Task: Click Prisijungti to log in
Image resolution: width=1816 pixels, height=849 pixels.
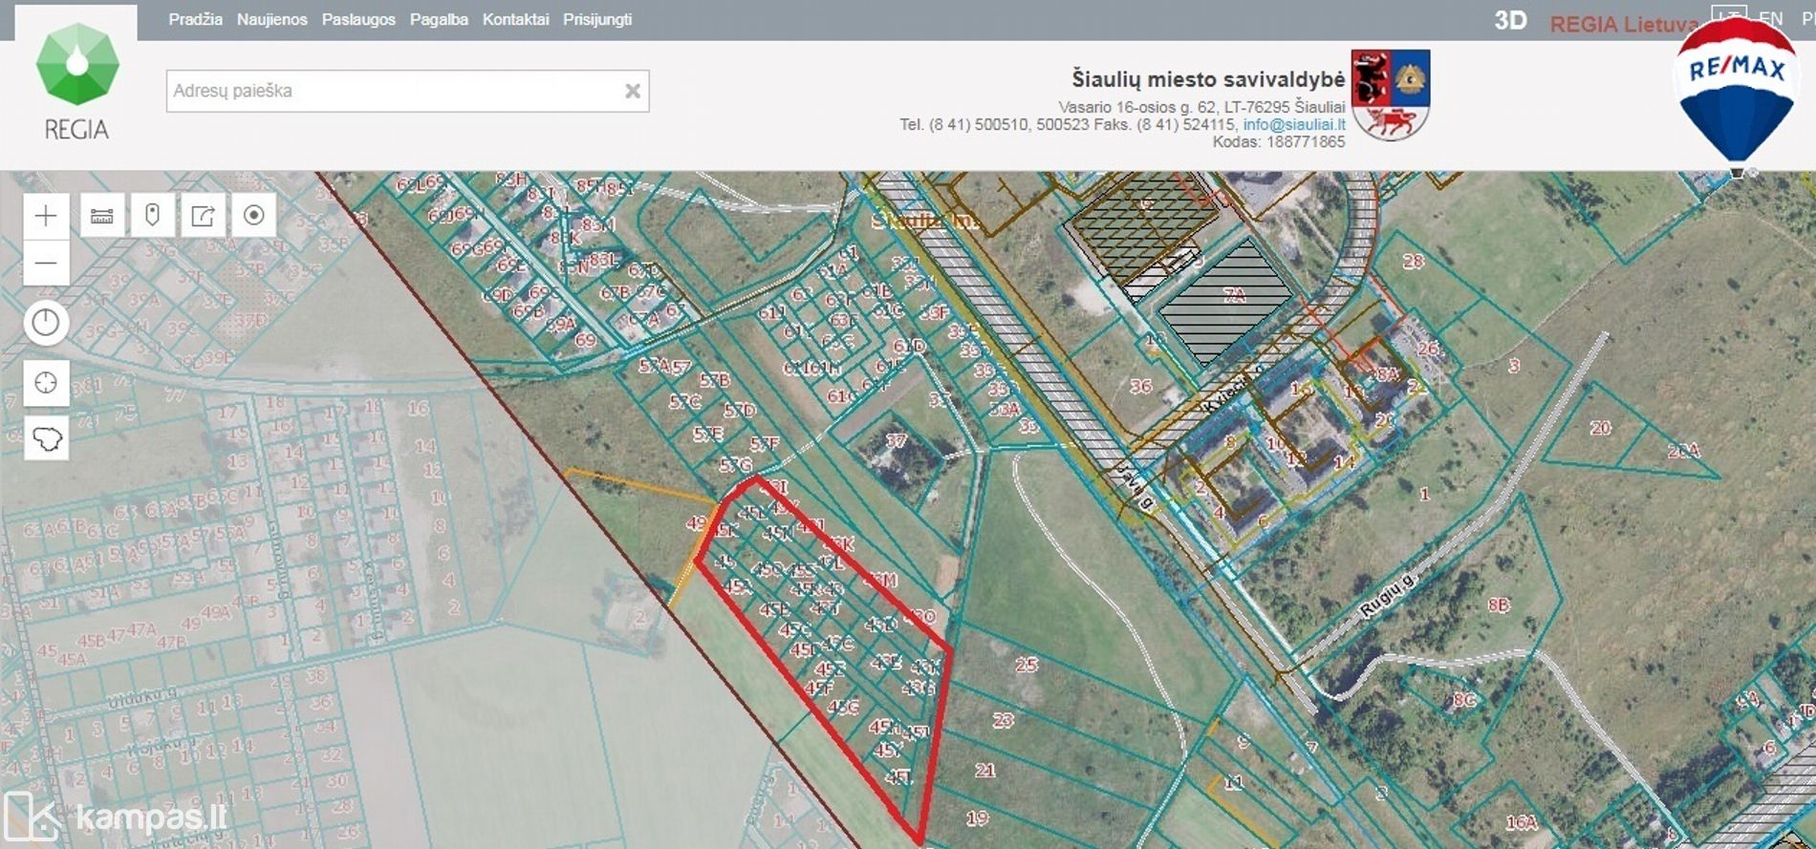Action: pyautogui.click(x=597, y=19)
